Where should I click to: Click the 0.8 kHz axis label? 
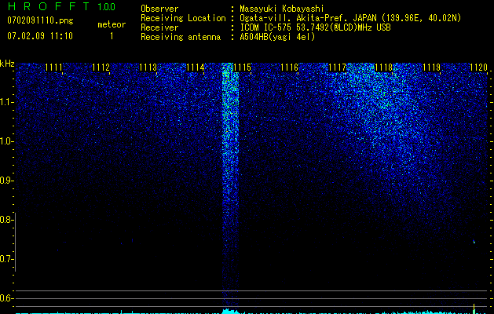point(5,220)
